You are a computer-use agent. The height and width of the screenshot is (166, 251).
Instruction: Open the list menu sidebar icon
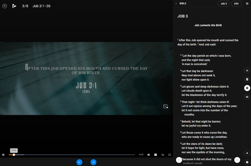pyautogui.click(x=247, y=70)
